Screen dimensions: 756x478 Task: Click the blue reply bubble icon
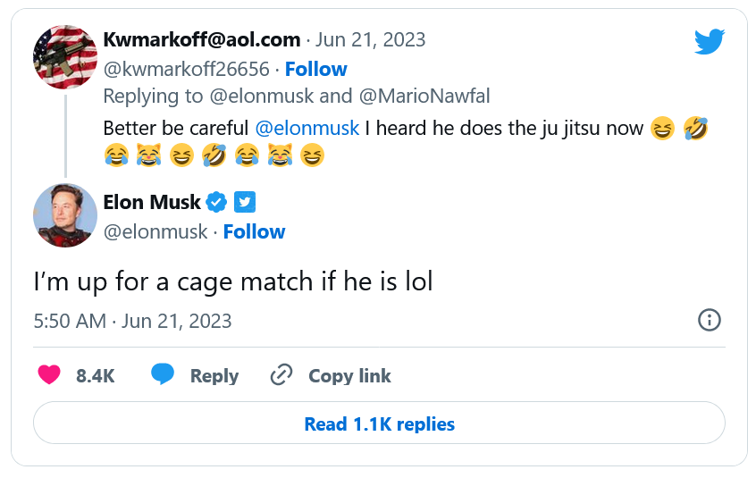click(162, 374)
